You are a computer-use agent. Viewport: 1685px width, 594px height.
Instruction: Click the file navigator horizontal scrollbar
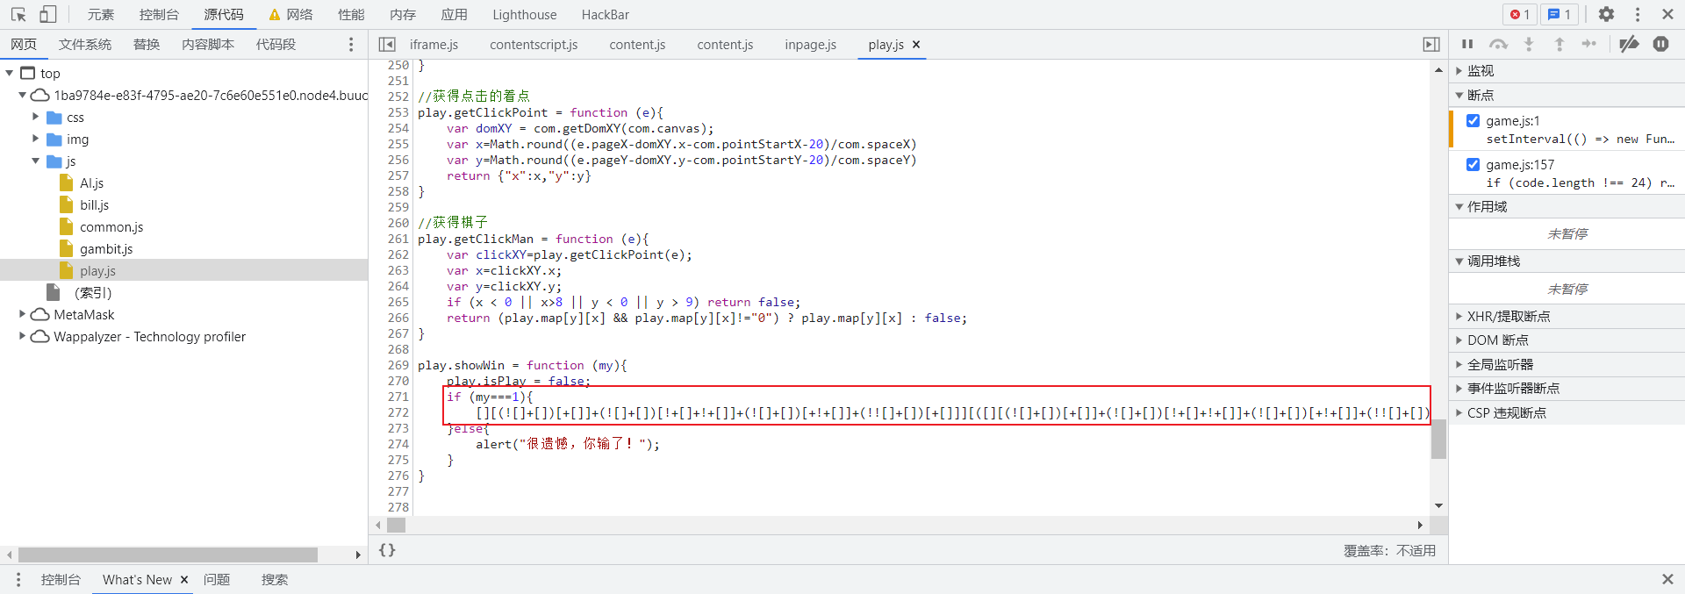point(168,555)
